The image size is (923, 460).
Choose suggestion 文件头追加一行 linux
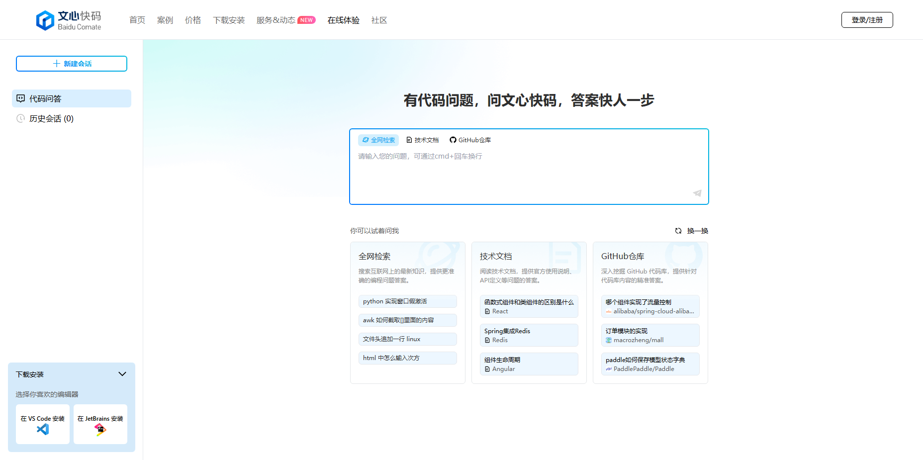tap(408, 339)
